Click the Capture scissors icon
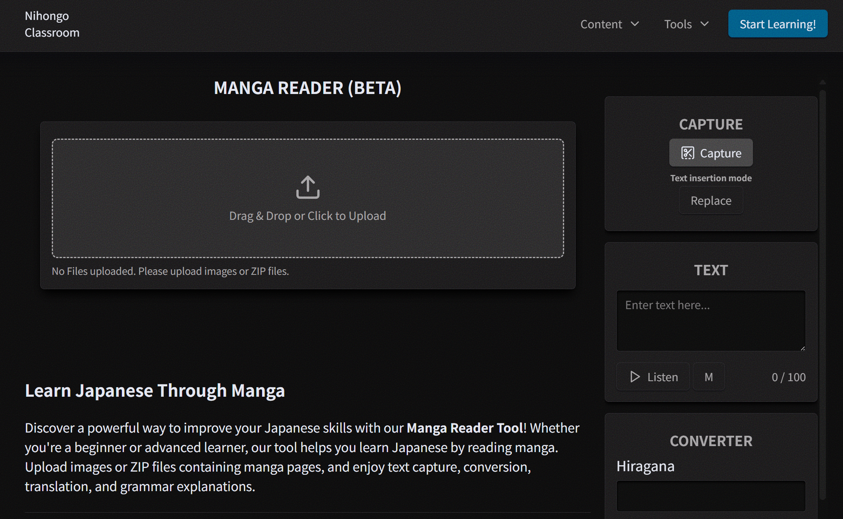The height and width of the screenshot is (519, 843). 687,153
